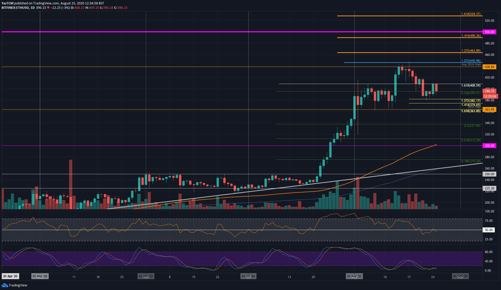This screenshot has width=501, height=290.
Task: Select the 1.414(490.36) Fibonacci label
Action: (471, 36)
